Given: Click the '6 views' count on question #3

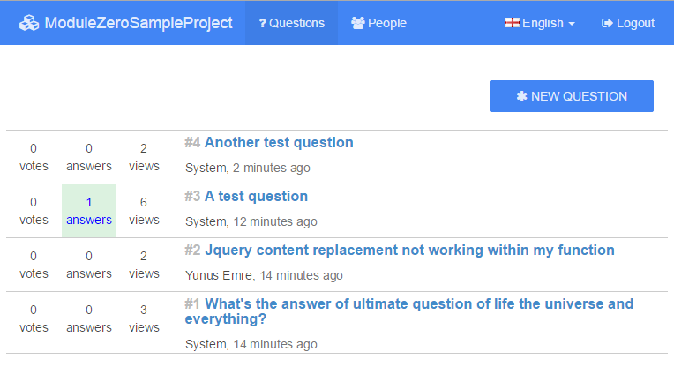Looking at the screenshot, I should [x=144, y=211].
